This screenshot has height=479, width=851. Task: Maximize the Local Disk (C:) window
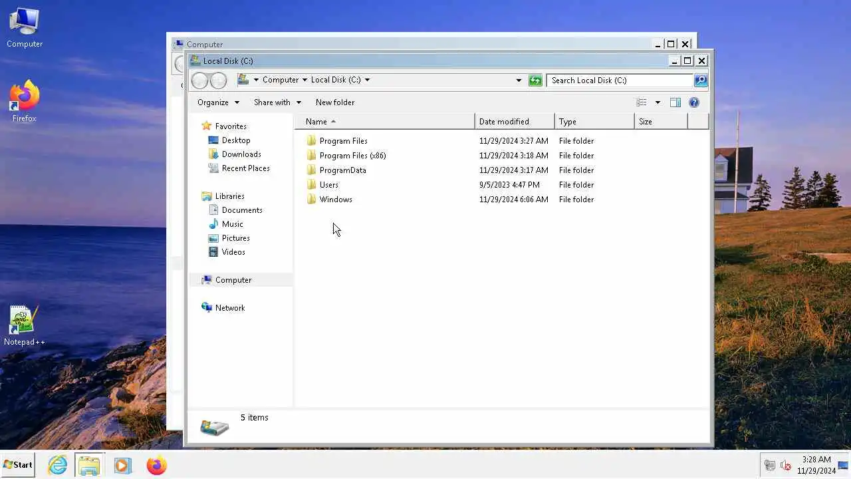pyautogui.click(x=687, y=61)
